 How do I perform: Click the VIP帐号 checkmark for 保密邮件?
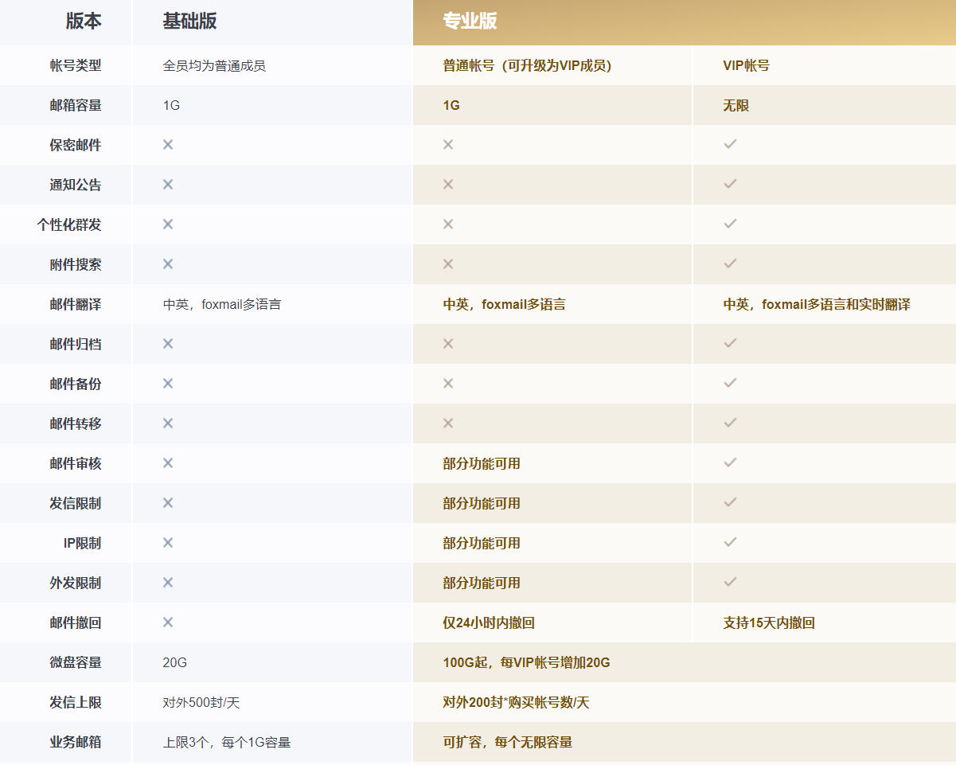pos(730,145)
